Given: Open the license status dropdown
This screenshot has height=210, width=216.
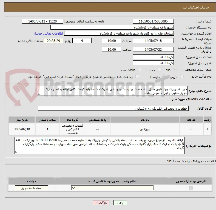Looking at the screenshot, I should coord(112,188).
